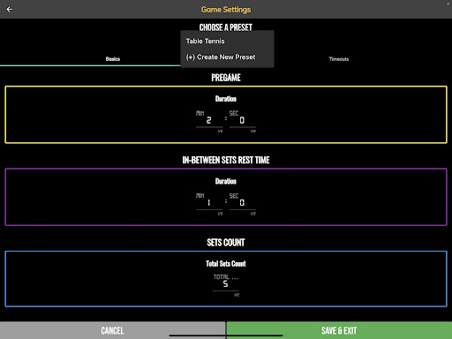Click the Game Settings title
The image size is (452, 339).
[226, 10]
